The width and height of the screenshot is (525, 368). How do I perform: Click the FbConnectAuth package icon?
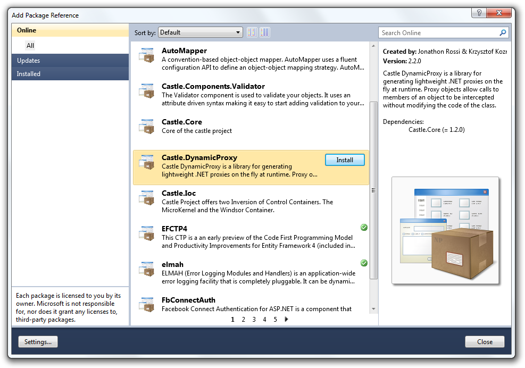146,305
